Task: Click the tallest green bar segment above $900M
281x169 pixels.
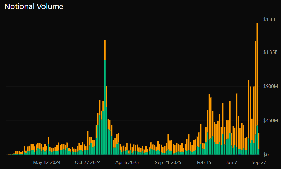Action: 105,107
